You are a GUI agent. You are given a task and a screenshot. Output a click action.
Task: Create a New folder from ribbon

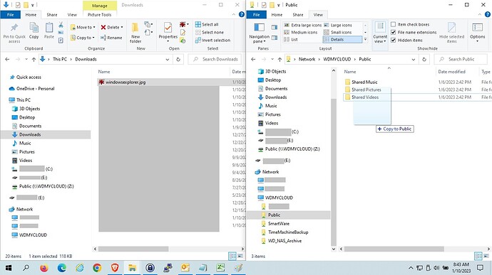coord(135,33)
